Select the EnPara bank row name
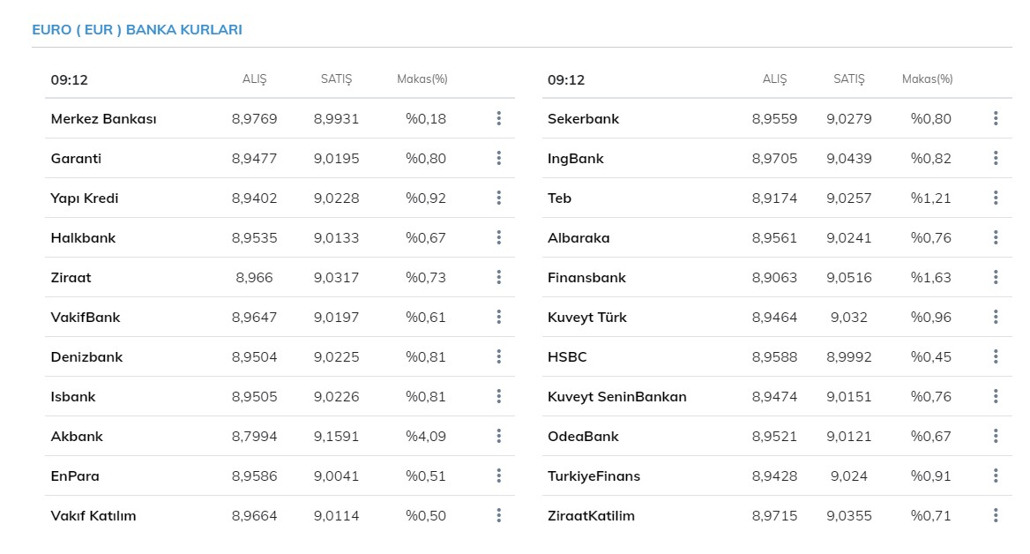Viewport: 1030px width, 554px height. (x=75, y=476)
